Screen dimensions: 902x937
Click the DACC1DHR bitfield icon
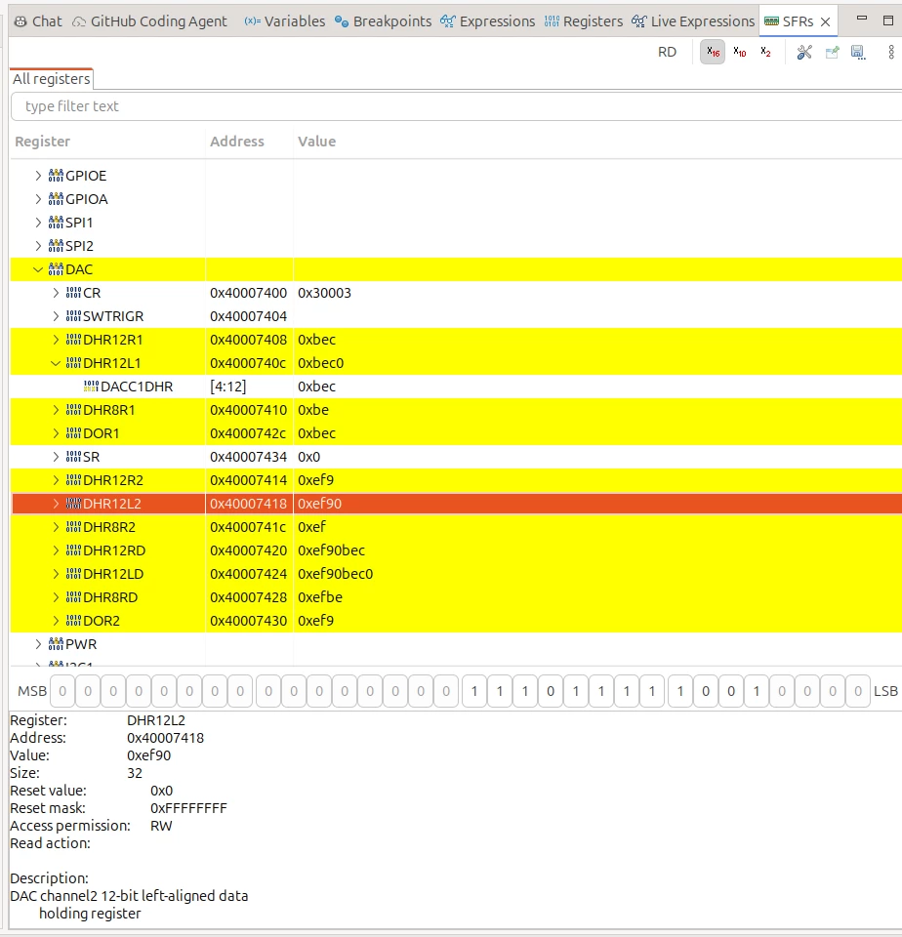click(91, 387)
